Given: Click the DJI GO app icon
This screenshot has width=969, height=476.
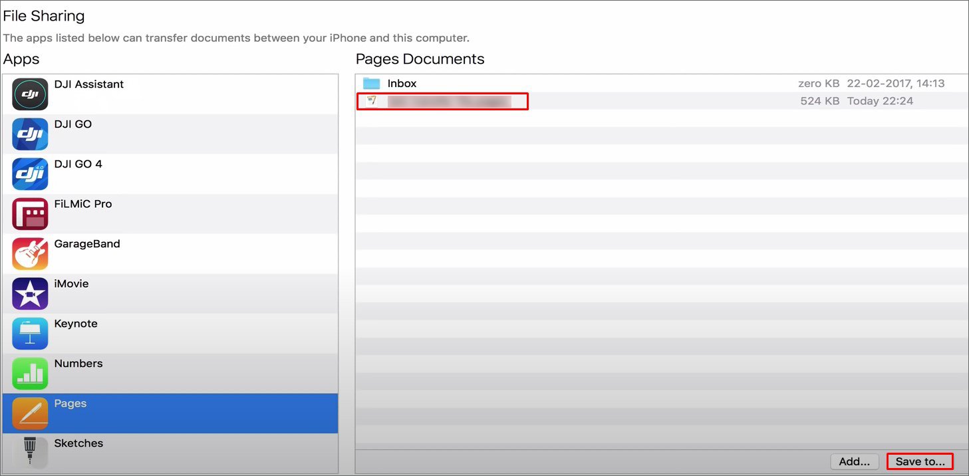Looking at the screenshot, I should pos(29,134).
